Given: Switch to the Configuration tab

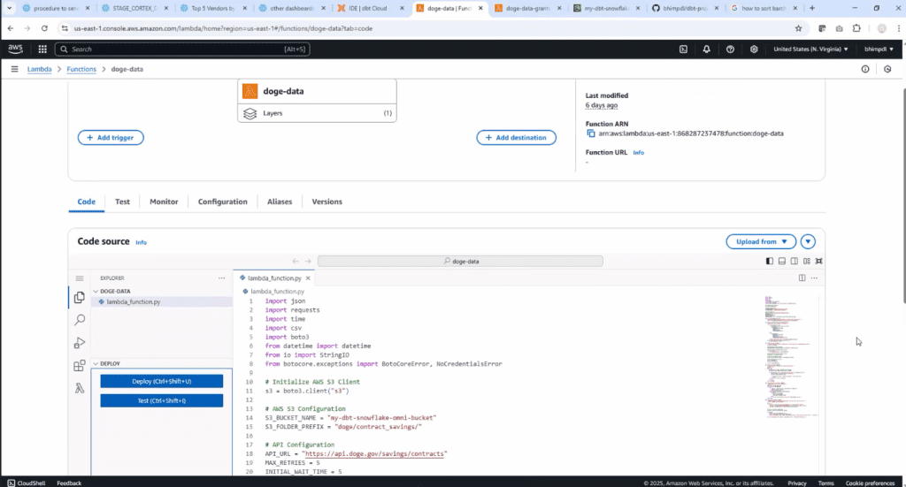Looking at the screenshot, I should 222,202.
